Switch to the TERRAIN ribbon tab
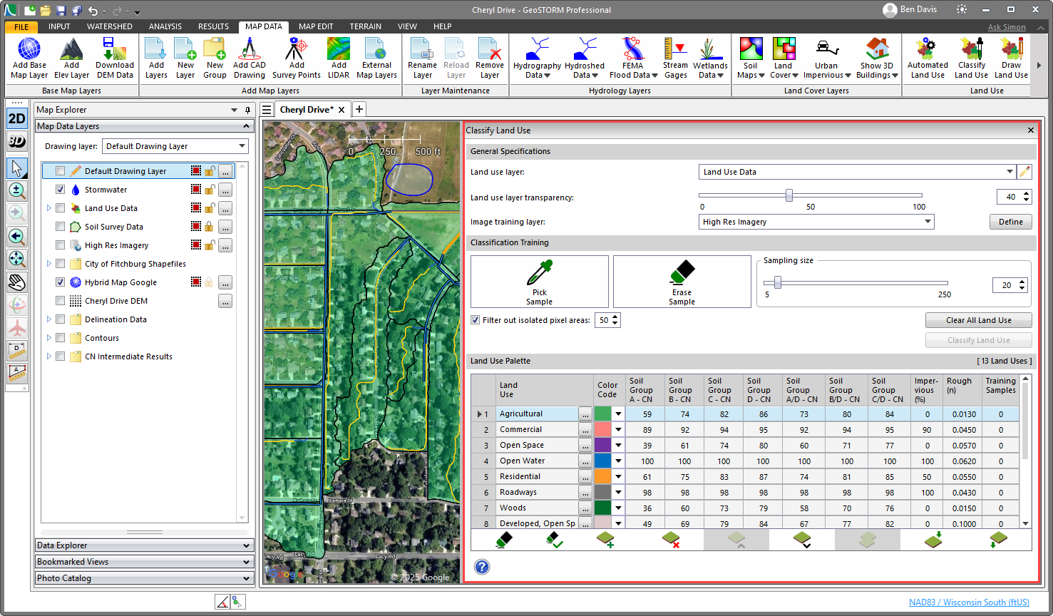Image resolution: width=1053 pixels, height=616 pixels. 365,26
